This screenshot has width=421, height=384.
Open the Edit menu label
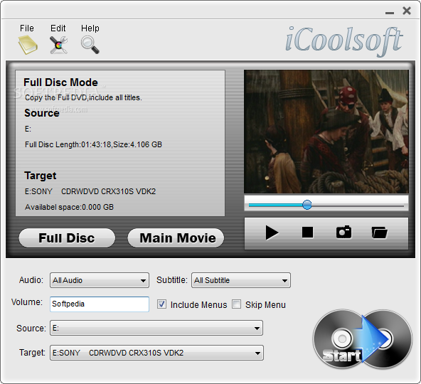58,28
